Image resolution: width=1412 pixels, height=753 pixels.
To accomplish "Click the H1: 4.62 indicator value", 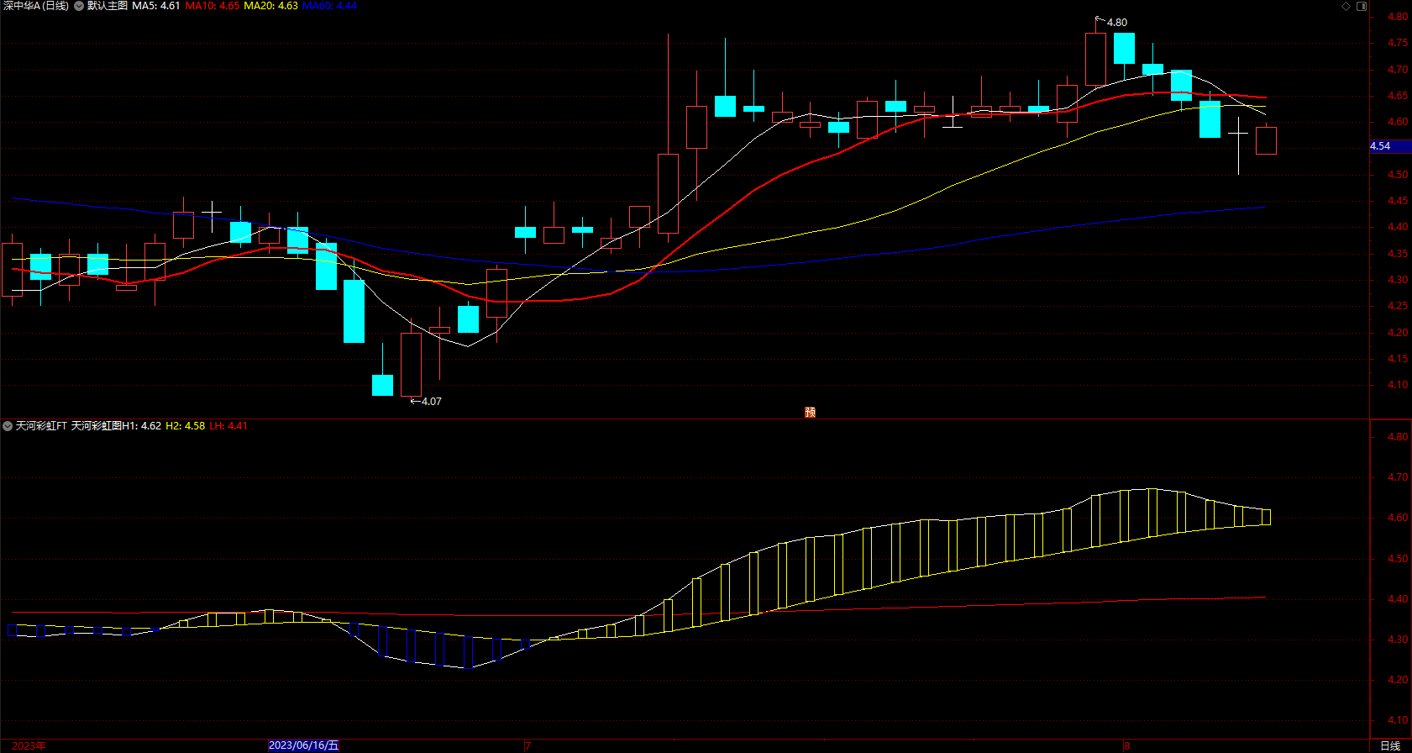I will (x=142, y=426).
